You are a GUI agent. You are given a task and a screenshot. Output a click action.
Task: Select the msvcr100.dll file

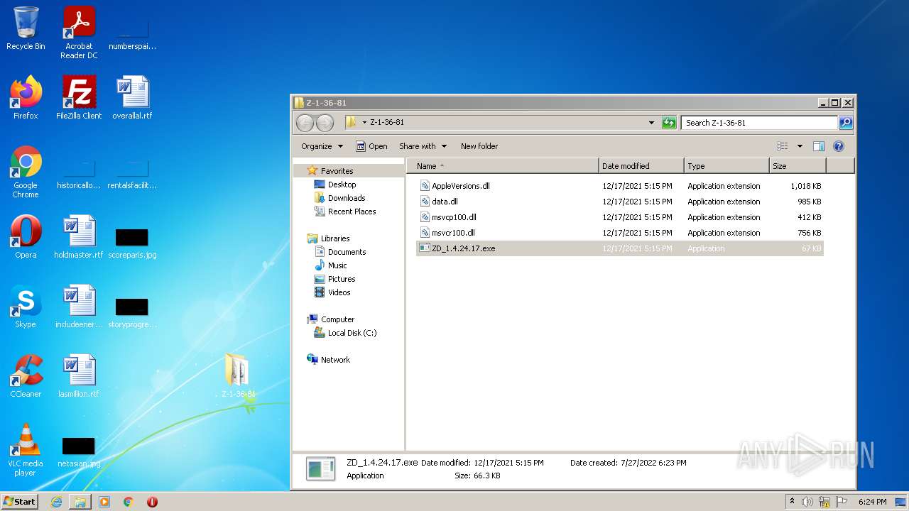point(620,233)
